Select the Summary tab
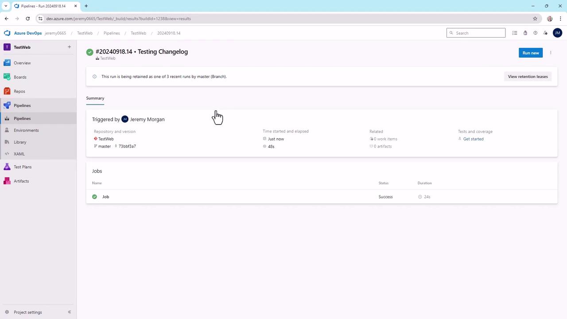Viewport: 567px width, 319px height. point(95,98)
